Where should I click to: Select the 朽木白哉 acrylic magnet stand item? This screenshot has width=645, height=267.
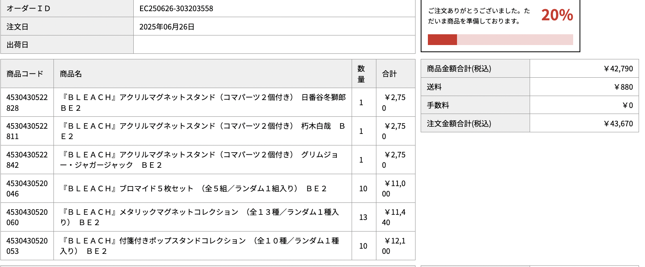pos(203,131)
